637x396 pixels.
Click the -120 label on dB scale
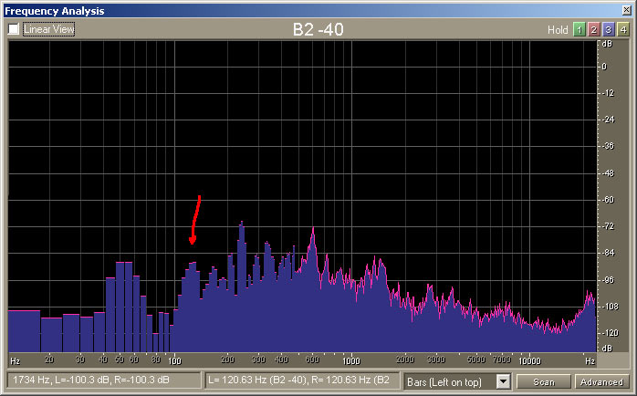click(610, 333)
